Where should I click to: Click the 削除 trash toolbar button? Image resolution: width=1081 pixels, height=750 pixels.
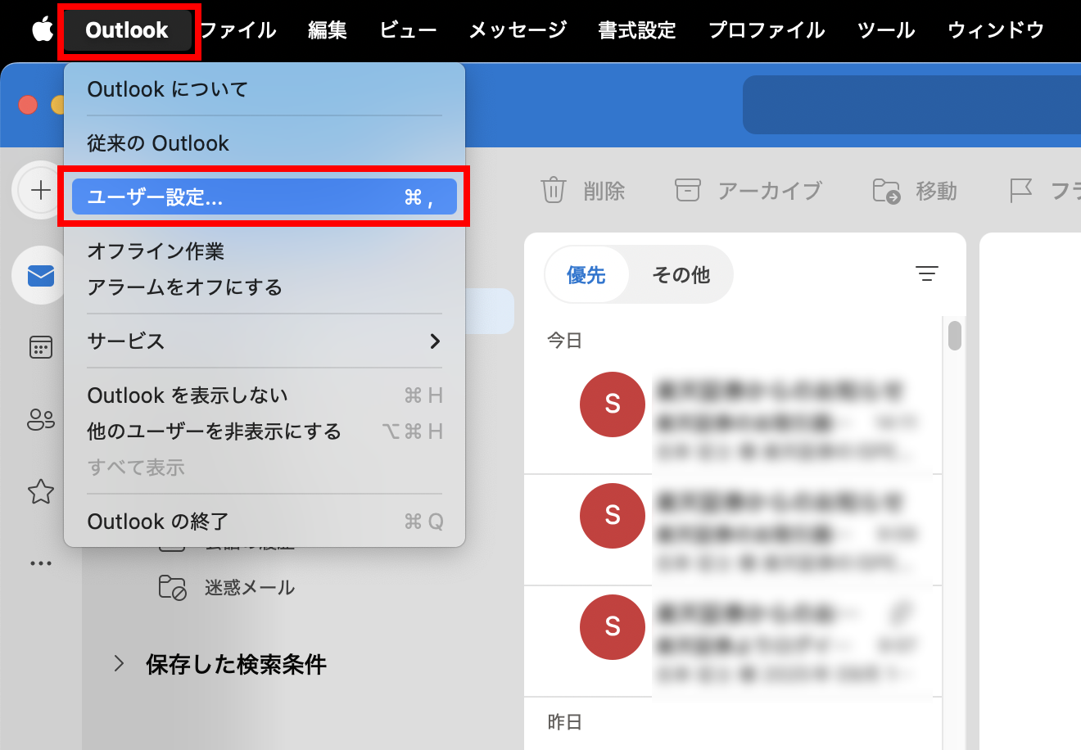pos(583,191)
